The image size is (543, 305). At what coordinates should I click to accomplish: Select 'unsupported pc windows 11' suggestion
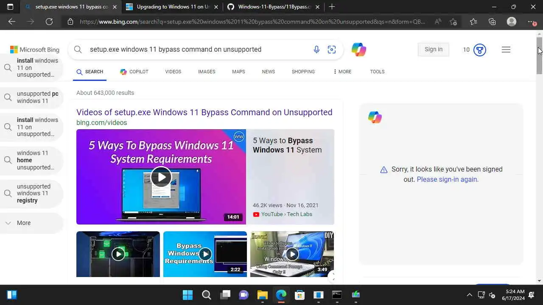click(32, 97)
